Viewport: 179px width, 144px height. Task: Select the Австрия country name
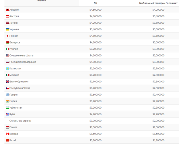coord(14,16)
